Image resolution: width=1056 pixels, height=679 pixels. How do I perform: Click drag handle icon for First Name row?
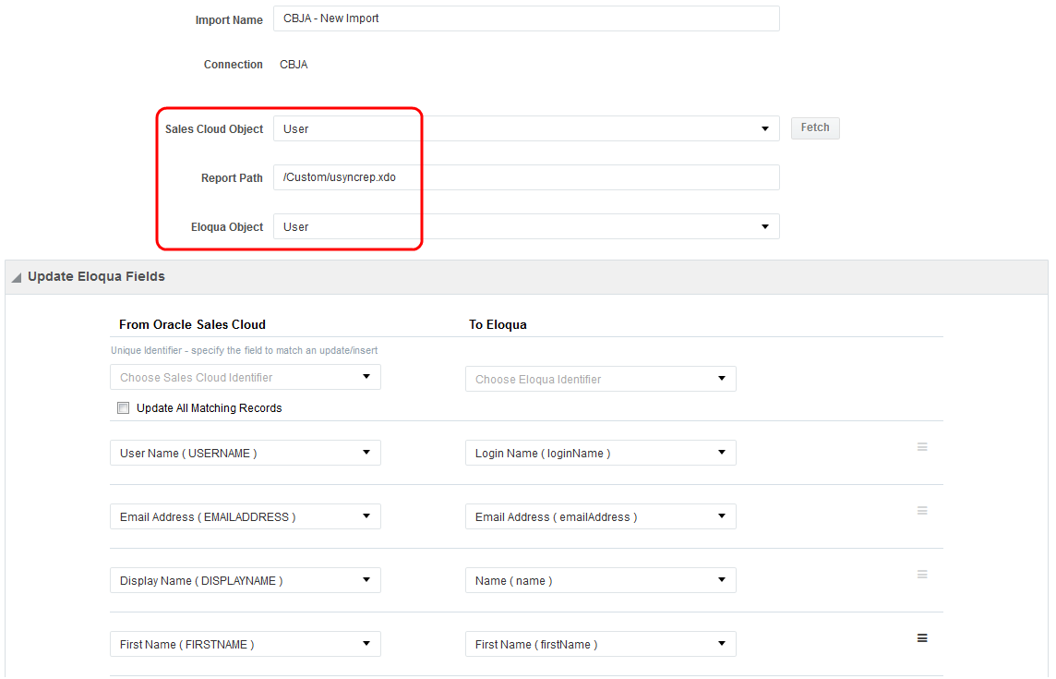tap(921, 638)
